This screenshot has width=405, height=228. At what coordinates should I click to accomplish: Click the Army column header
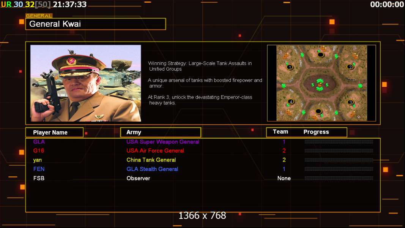click(161, 132)
